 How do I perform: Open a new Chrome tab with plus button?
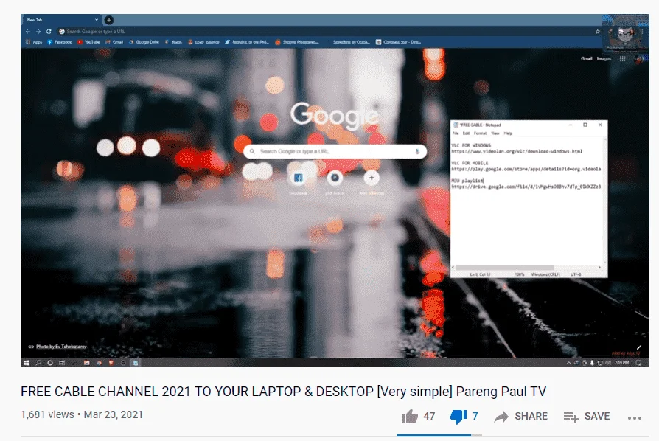pos(109,20)
